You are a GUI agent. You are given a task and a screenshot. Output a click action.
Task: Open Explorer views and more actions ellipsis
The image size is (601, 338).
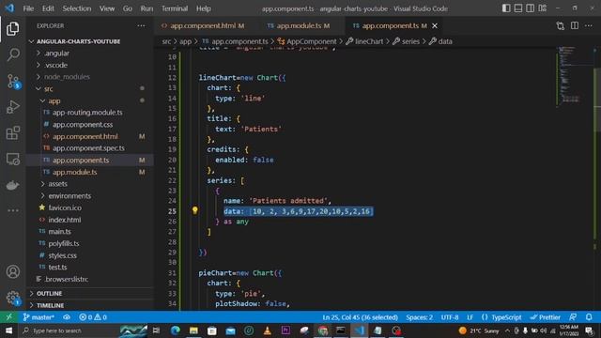pyautogui.click(x=141, y=25)
